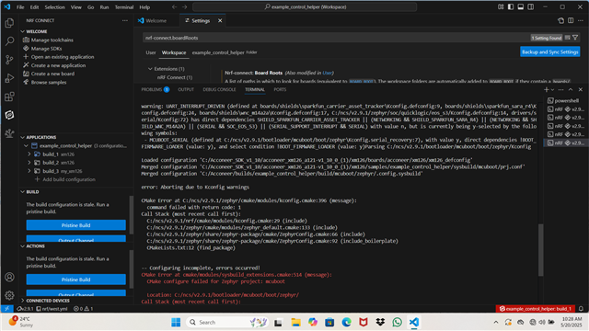Open launch profile dropdown beside new terminal

552,90
